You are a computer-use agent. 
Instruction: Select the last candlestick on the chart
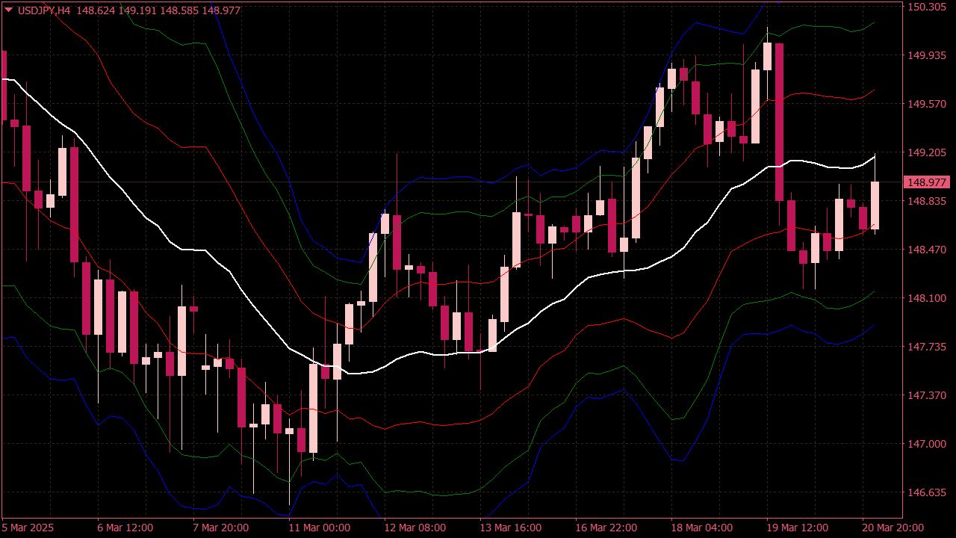tap(875, 205)
